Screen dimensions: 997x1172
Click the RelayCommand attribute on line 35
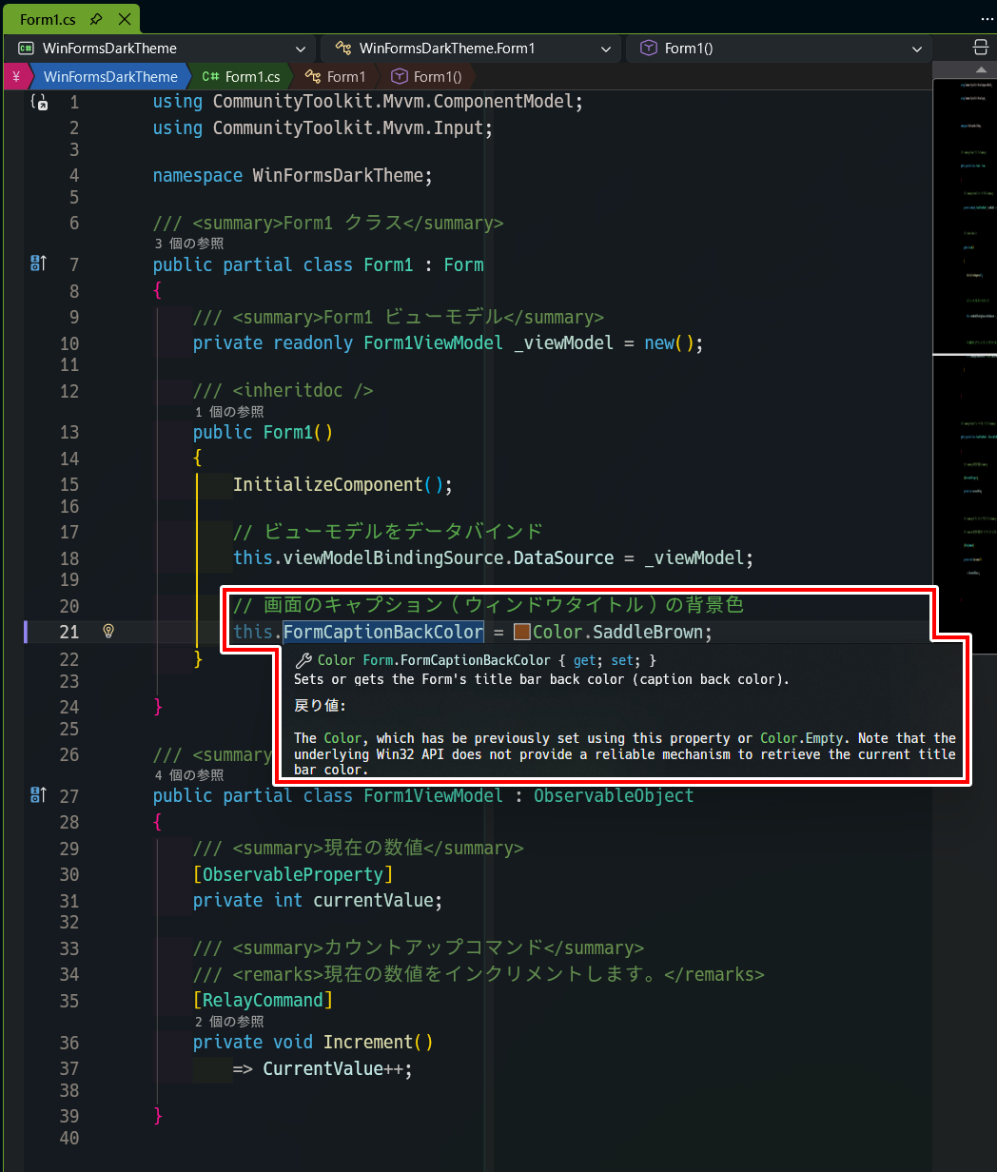click(x=263, y=1000)
